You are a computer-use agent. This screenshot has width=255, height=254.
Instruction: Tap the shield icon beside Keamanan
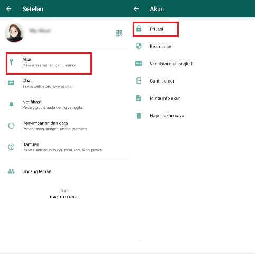point(139,46)
